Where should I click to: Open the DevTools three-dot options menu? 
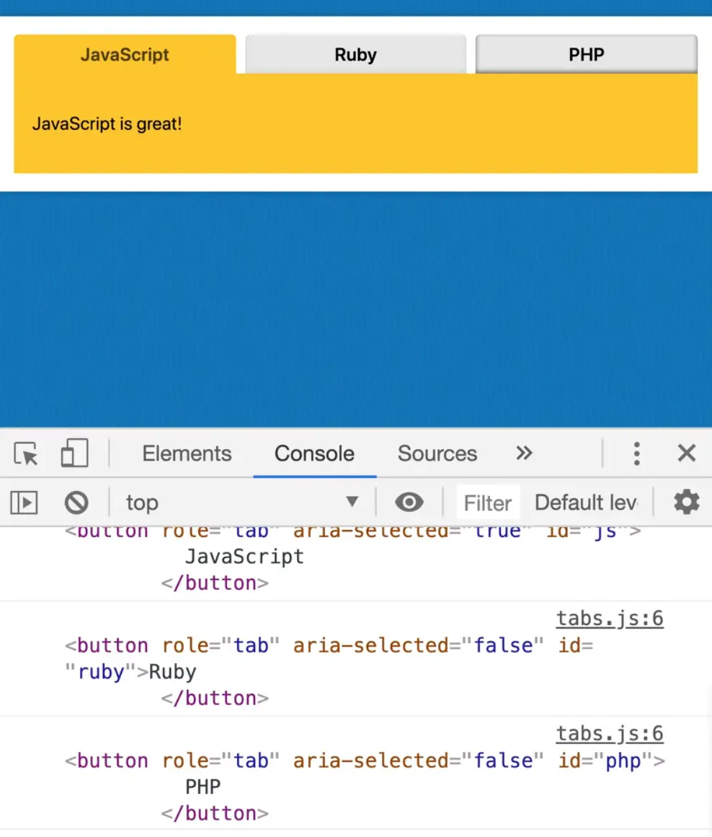[636, 453]
